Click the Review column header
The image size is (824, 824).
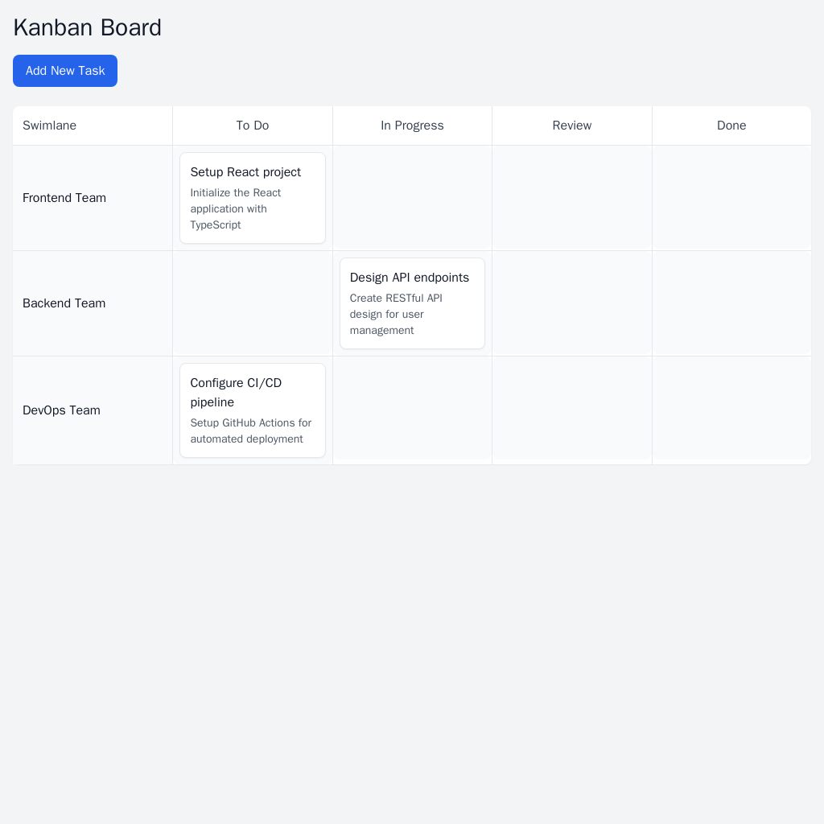[x=572, y=126]
